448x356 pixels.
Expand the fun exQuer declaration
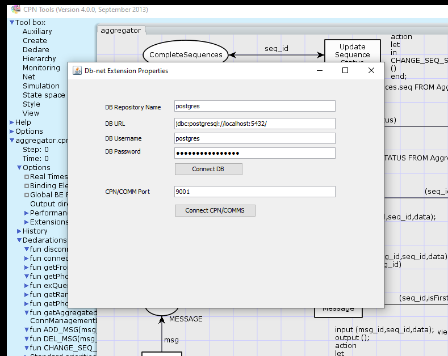coord(26,286)
